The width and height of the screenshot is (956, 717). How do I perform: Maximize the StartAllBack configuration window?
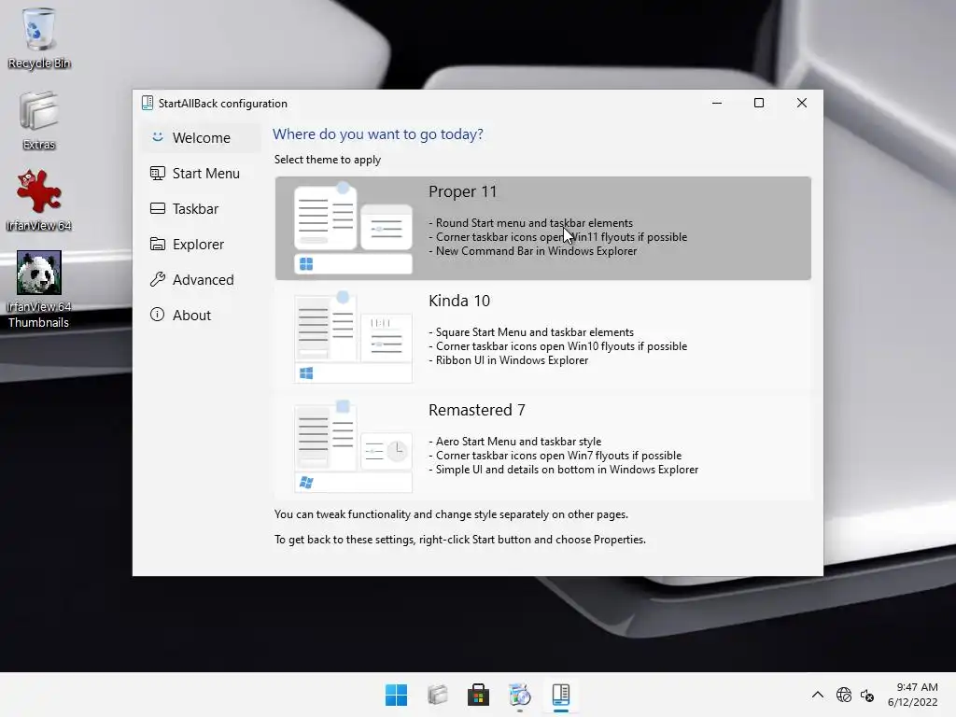pyautogui.click(x=759, y=103)
